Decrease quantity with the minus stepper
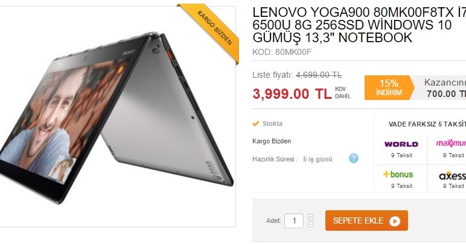The image size is (466, 244). coord(310,225)
